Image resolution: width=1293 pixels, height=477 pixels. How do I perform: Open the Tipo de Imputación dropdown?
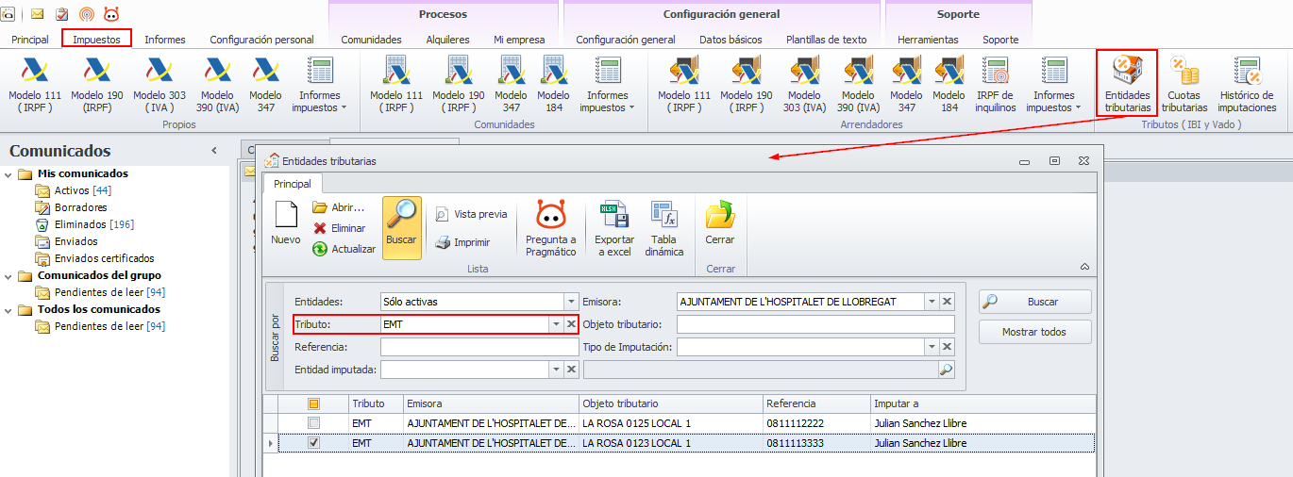tap(932, 347)
